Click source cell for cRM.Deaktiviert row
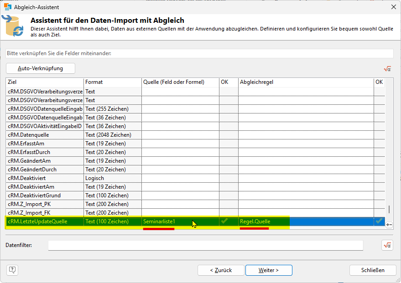Image resolution: width=401 pixels, height=283 pixels. coord(180,178)
